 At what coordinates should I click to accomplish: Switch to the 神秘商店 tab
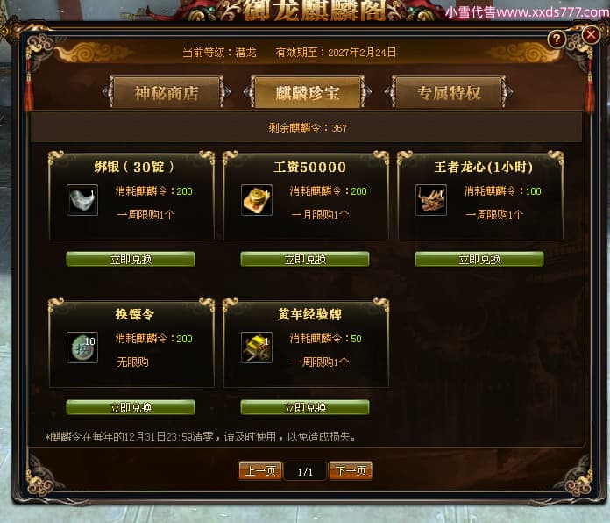167,92
